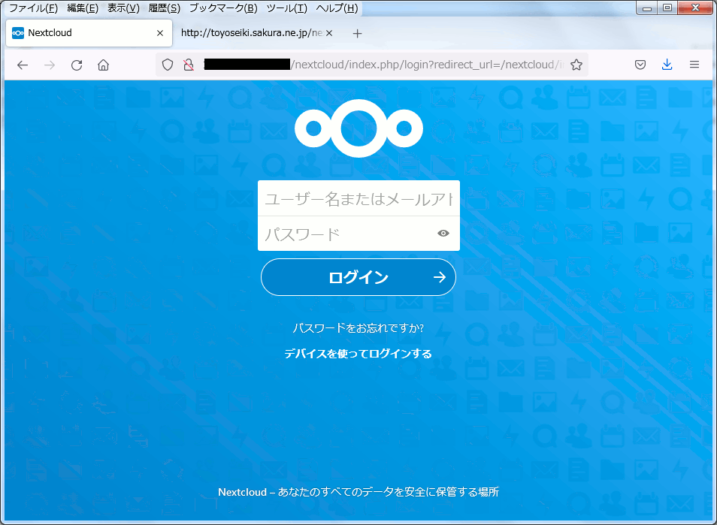Viewport: 717px width, 525px height.
Task: Close the Nextcloud browser tab
Action: tap(160, 33)
